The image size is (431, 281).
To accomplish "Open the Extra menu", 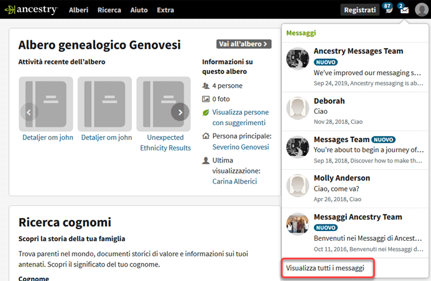I will (166, 10).
